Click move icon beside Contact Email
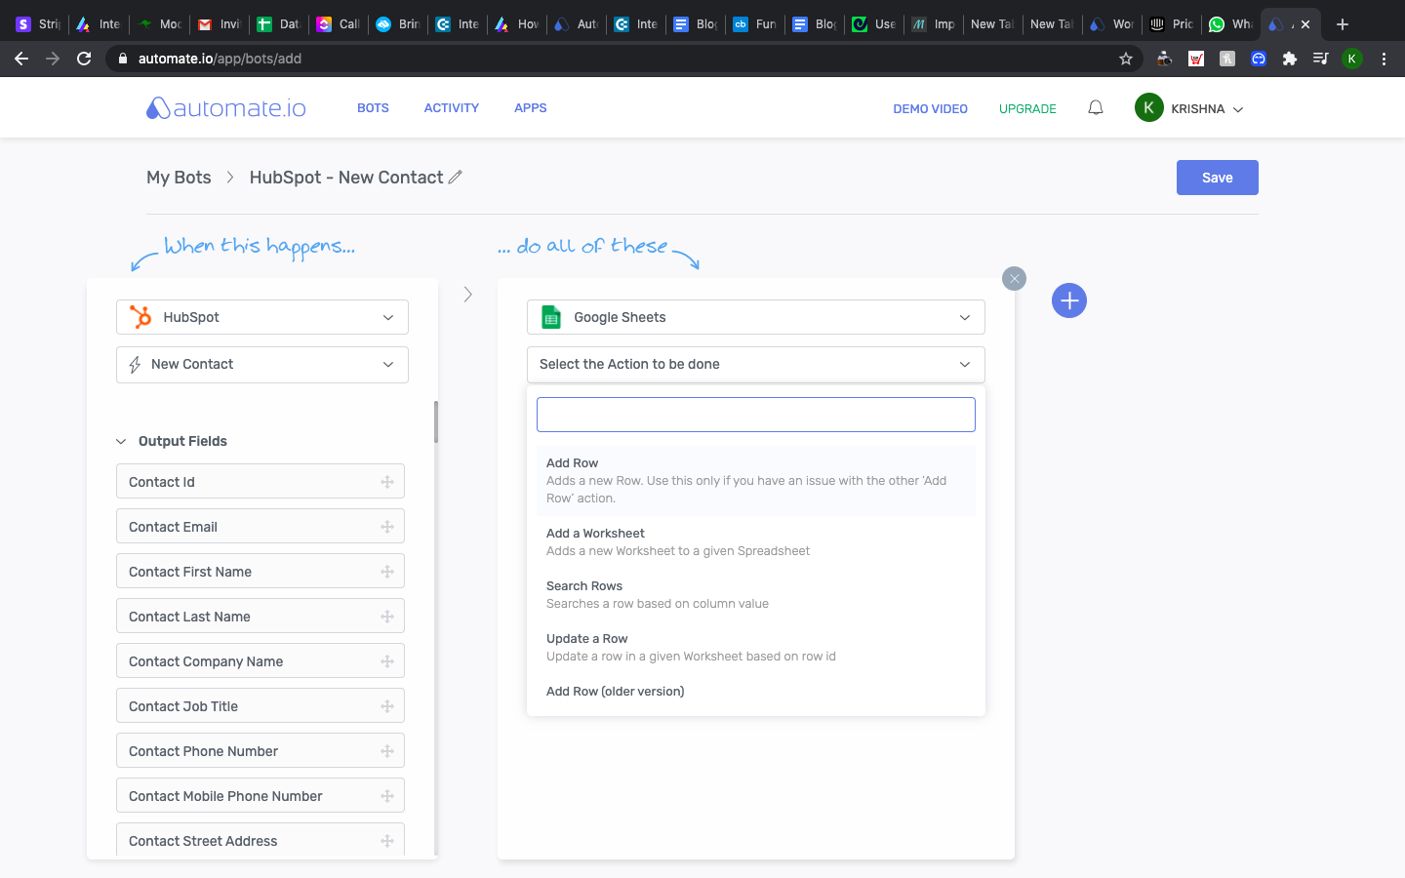The image size is (1405, 878). (387, 527)
